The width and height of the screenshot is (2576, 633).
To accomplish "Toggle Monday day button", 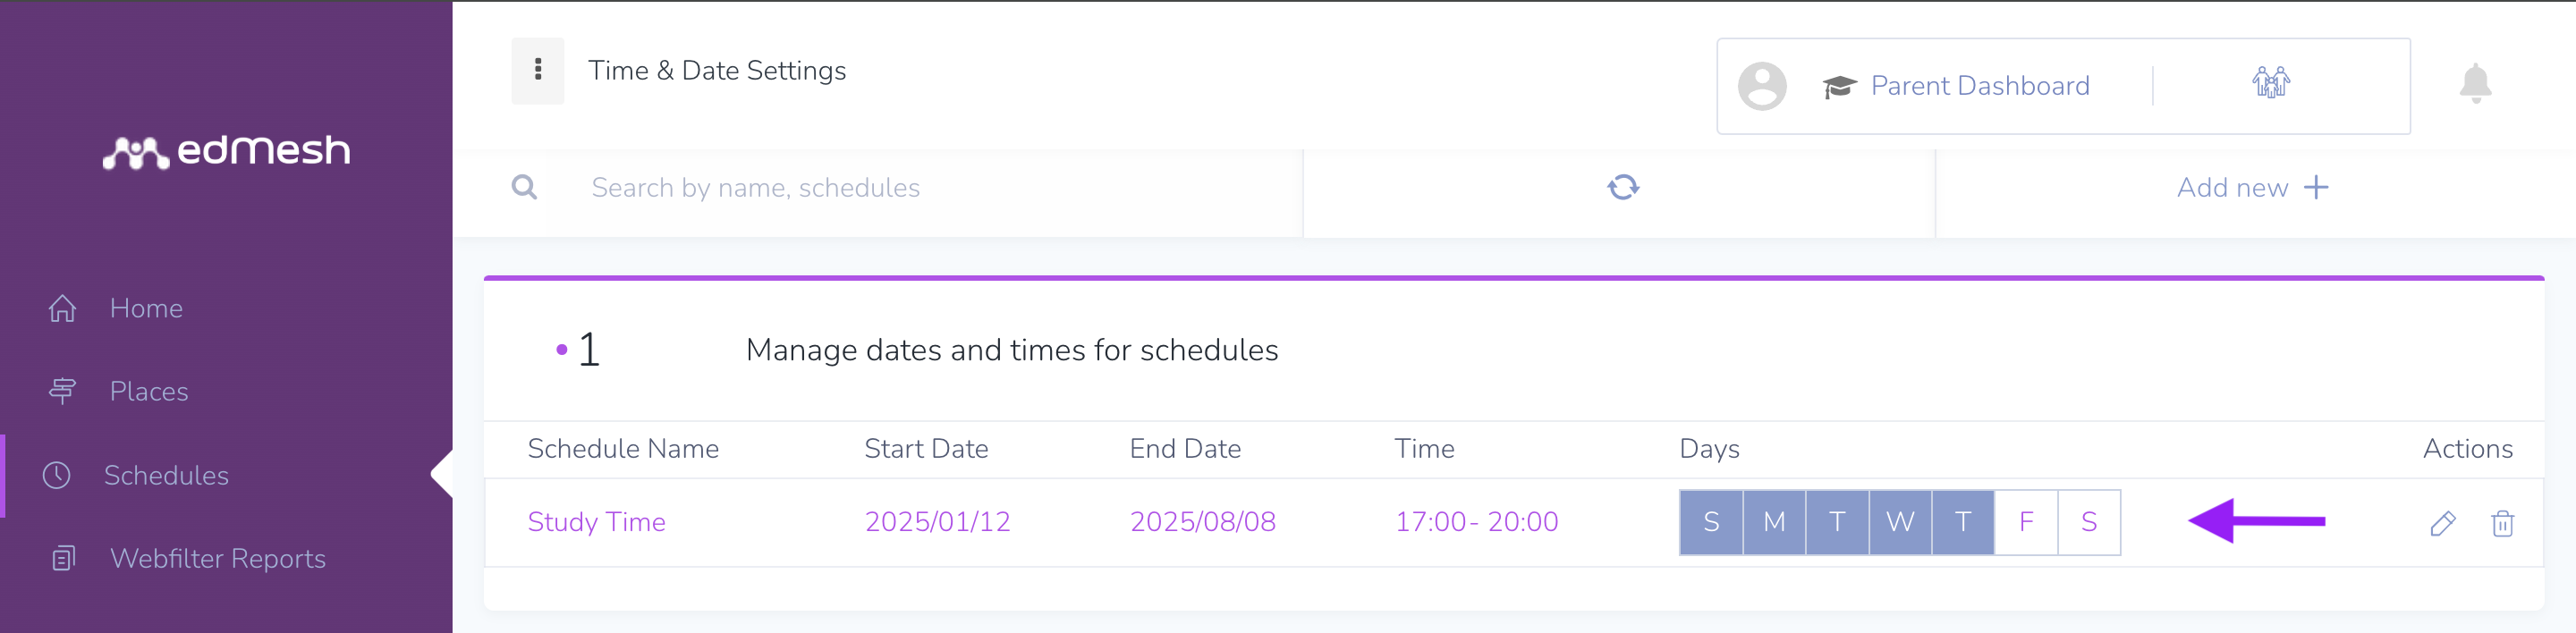I will [1774, 522].
